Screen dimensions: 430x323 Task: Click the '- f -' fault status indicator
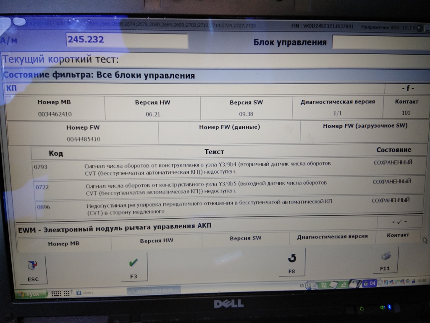tap(406, 88)
